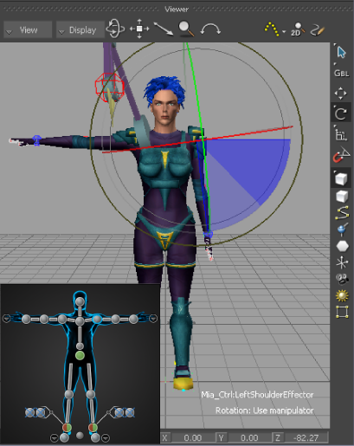Open the Display dropdown menu
The image size is (354, 446).
click(80, 29)
